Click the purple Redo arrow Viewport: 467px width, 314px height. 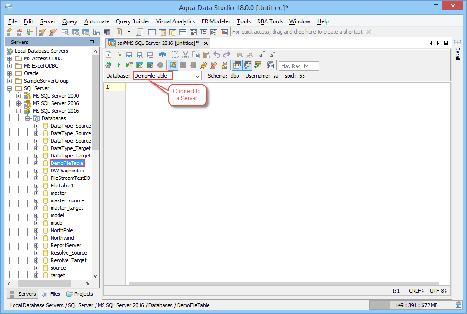pyautogui.click(x=227, y=55)
